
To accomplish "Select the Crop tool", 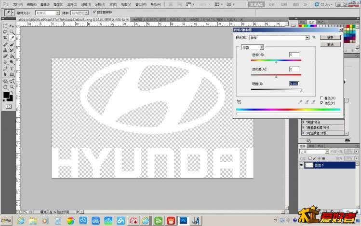I will 5,38.
